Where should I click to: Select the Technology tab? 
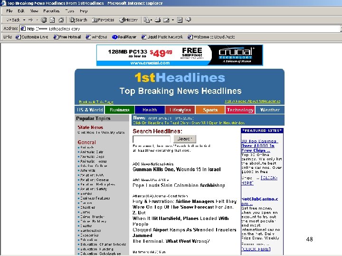coord(240,110)
